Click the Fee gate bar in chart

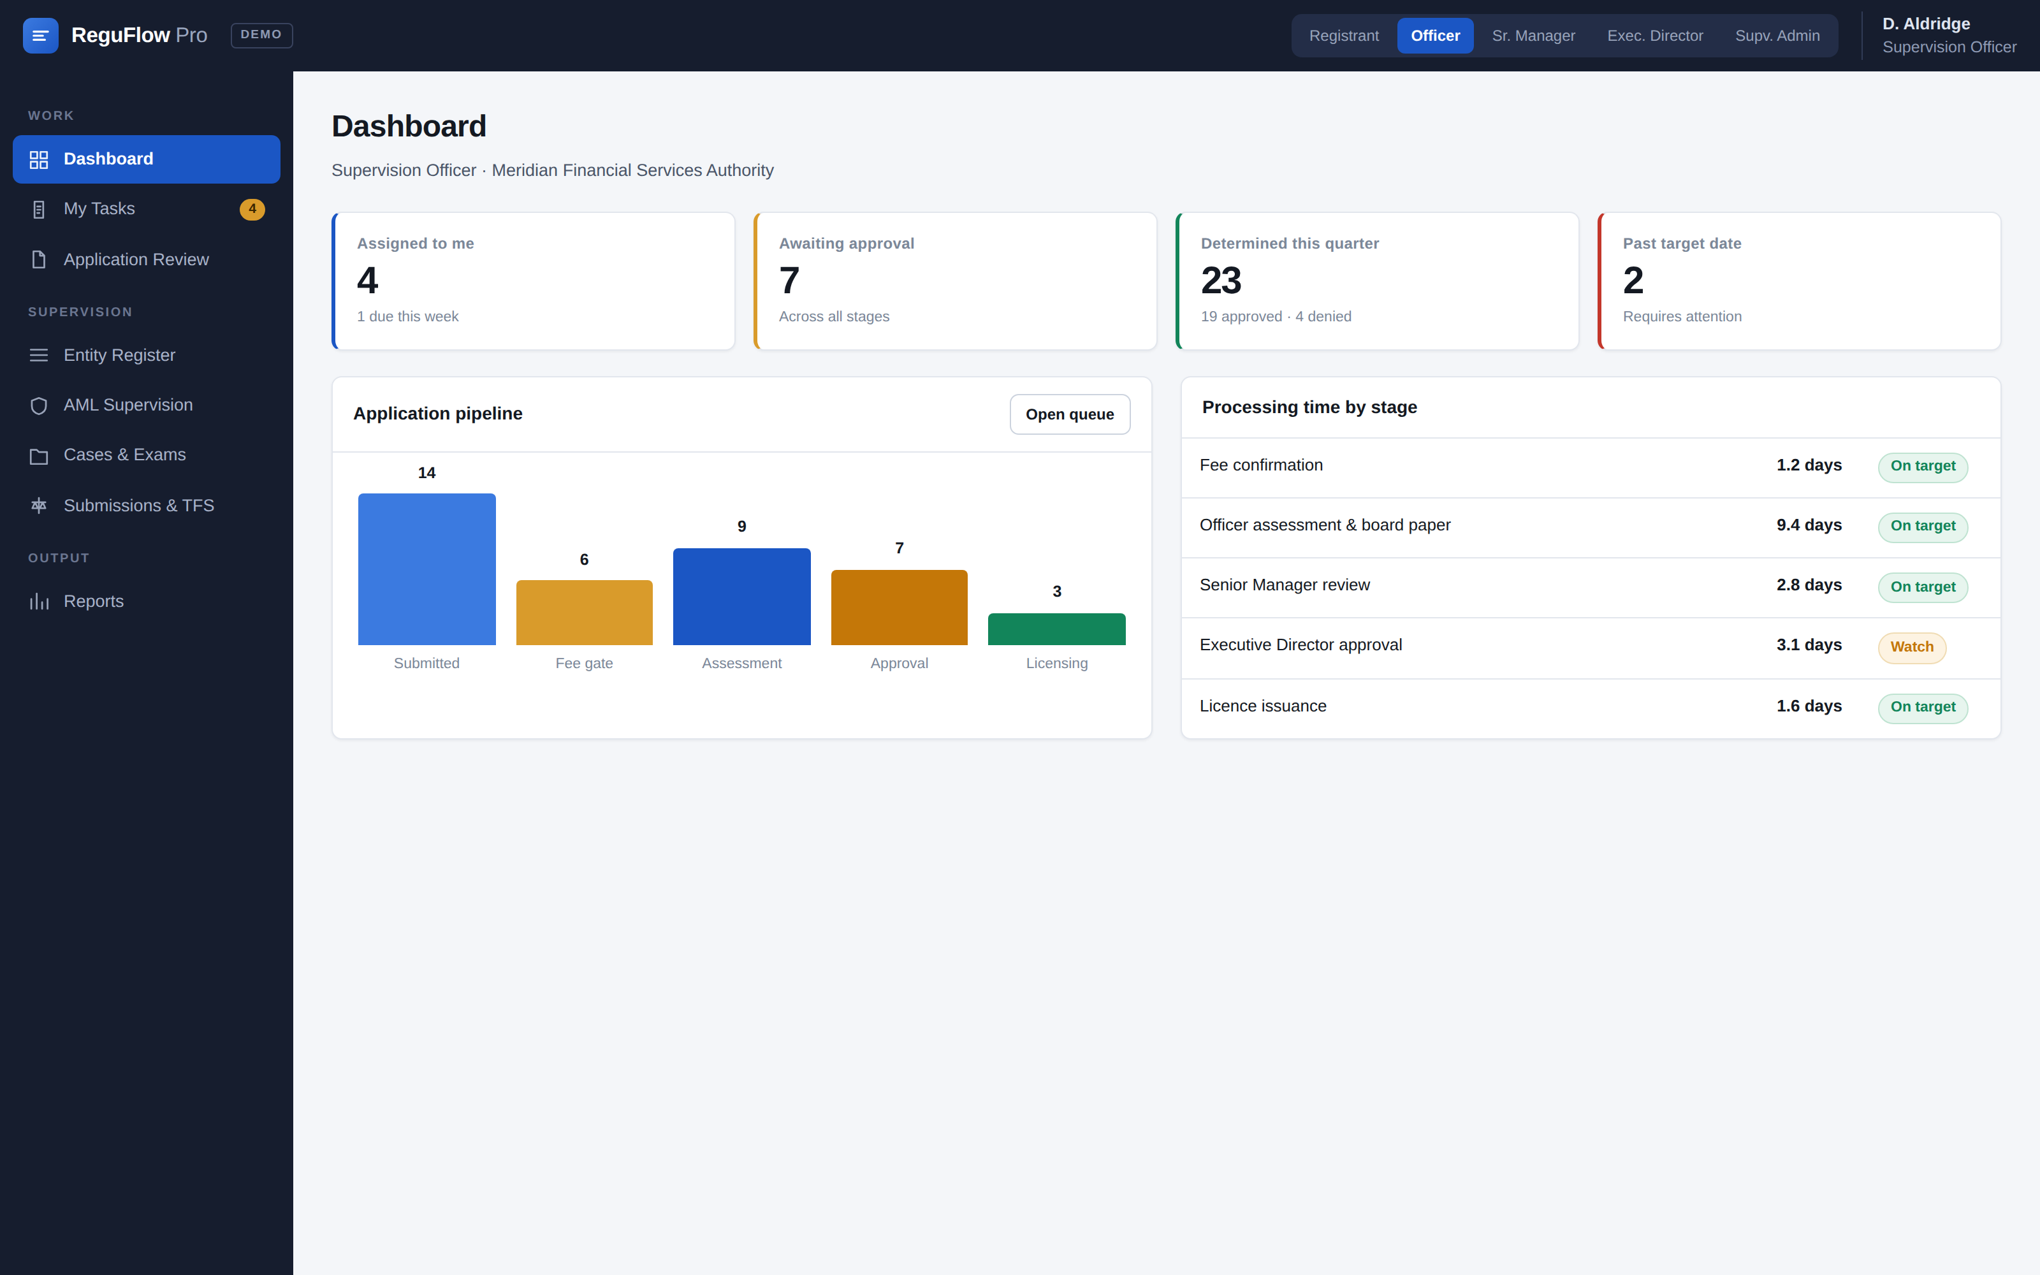point(584,612)
